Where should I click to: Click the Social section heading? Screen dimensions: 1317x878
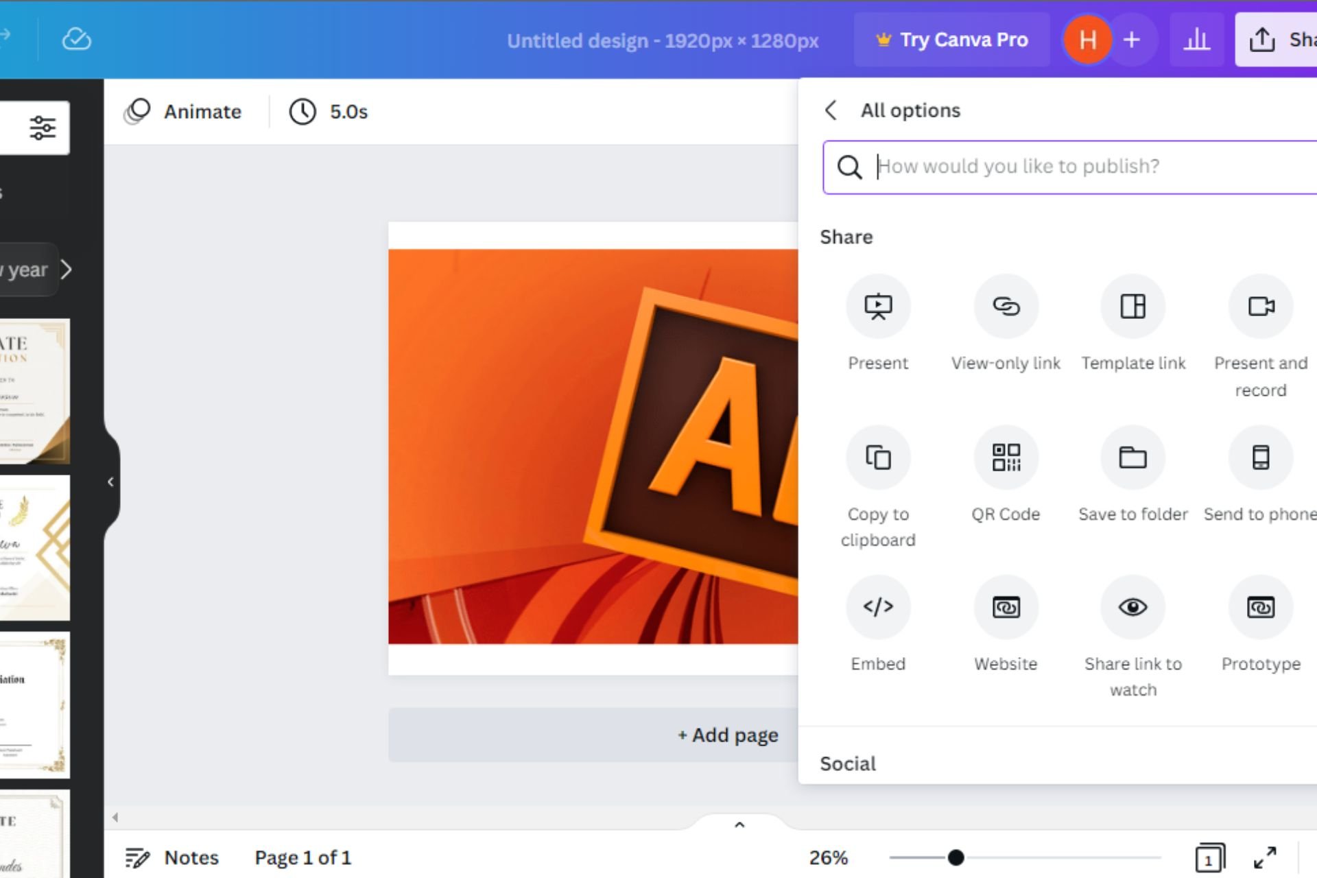pos(848,763)
